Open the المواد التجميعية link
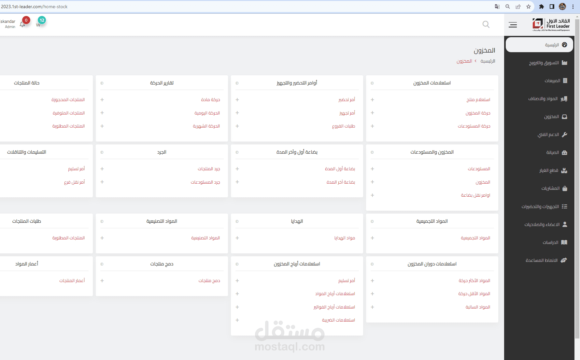Viewport: 580px width, 360px height. tap(475, 238)
